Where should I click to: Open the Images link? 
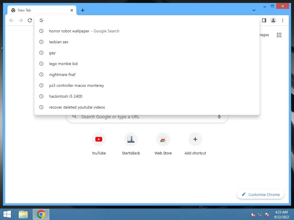(x=264, y=35)
